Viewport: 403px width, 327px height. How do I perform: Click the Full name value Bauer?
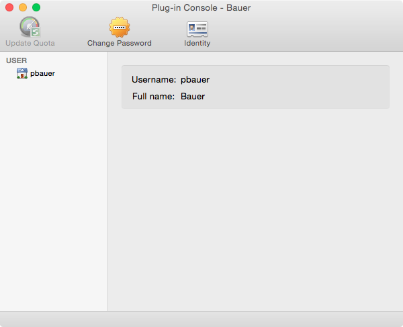click(x=193, y=96)
